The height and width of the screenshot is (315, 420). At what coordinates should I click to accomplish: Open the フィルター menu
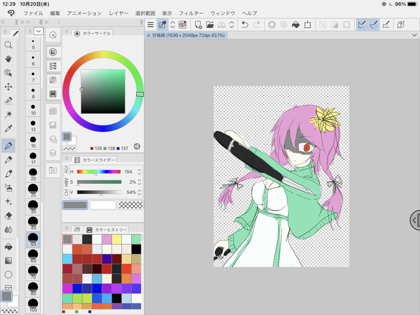click(191, 13)
